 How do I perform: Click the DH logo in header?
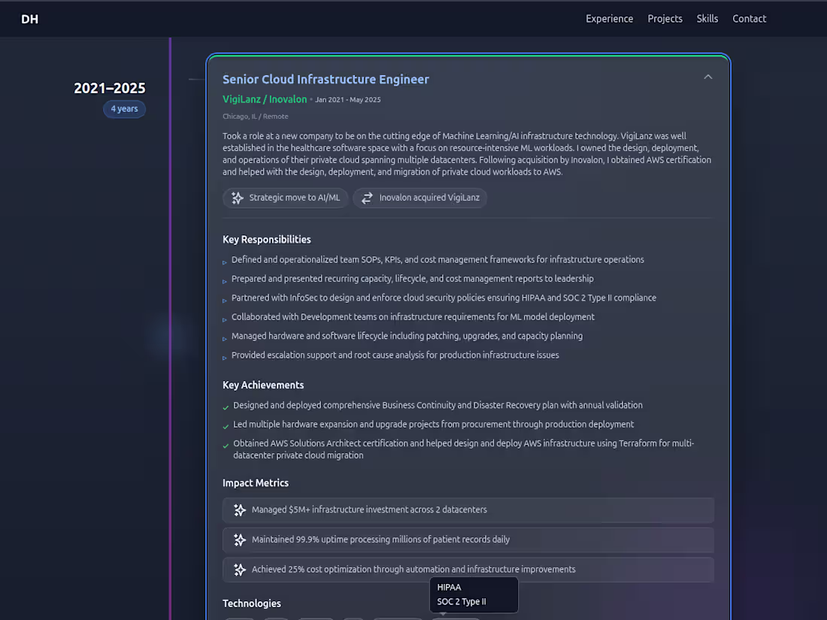[x=29, y=19]
